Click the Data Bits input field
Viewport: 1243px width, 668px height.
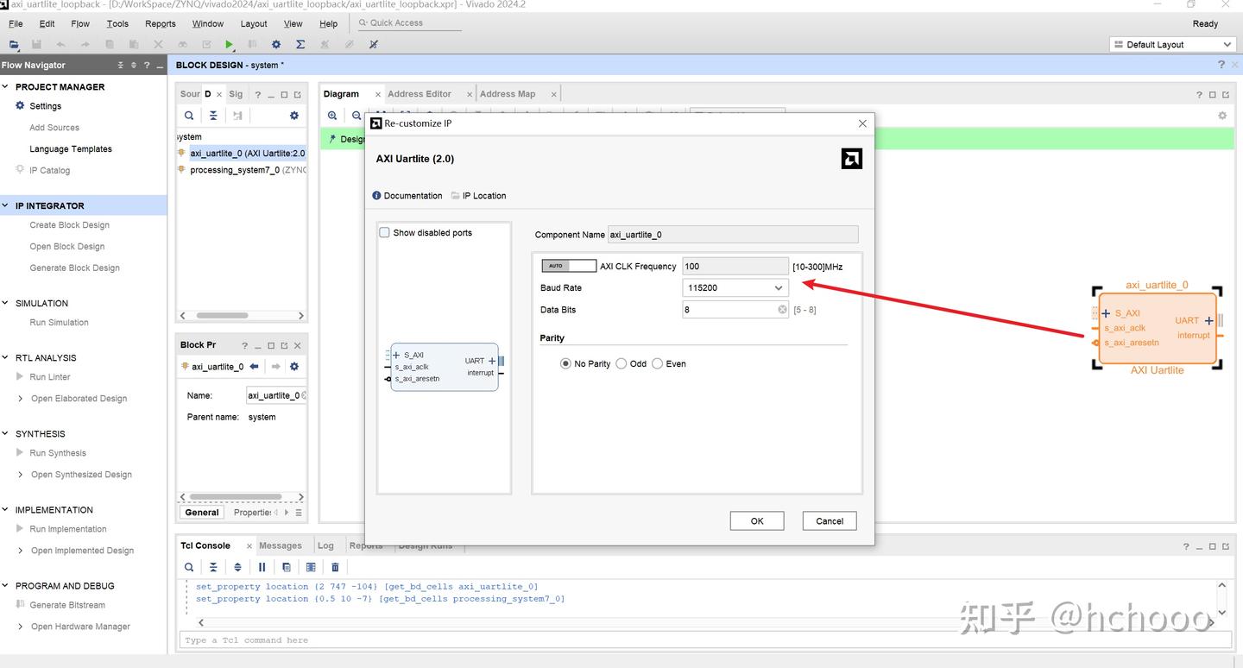coord(728,310)
